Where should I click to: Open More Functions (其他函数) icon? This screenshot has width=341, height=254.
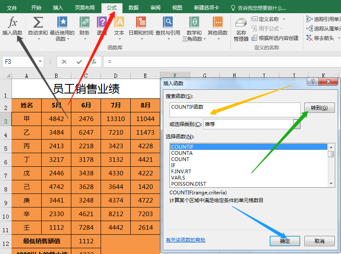click(217, 22)
